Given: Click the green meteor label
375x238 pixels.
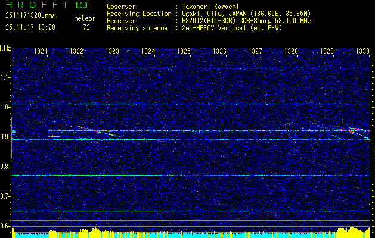Looking at the screenshot, I should coord(85,18).
